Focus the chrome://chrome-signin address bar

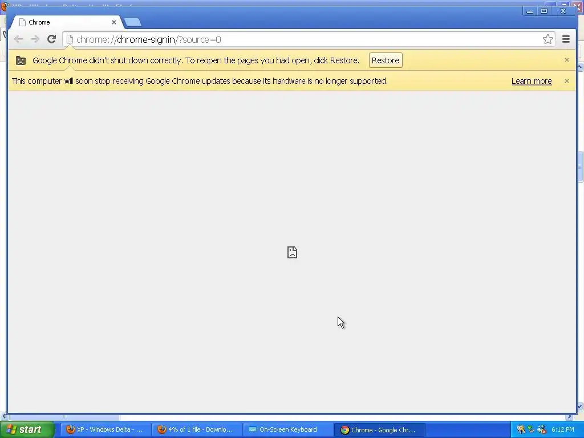click(307, 39)
